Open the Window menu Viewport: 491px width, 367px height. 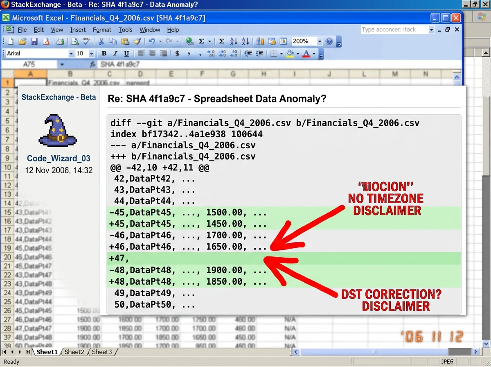click(150, 29)
